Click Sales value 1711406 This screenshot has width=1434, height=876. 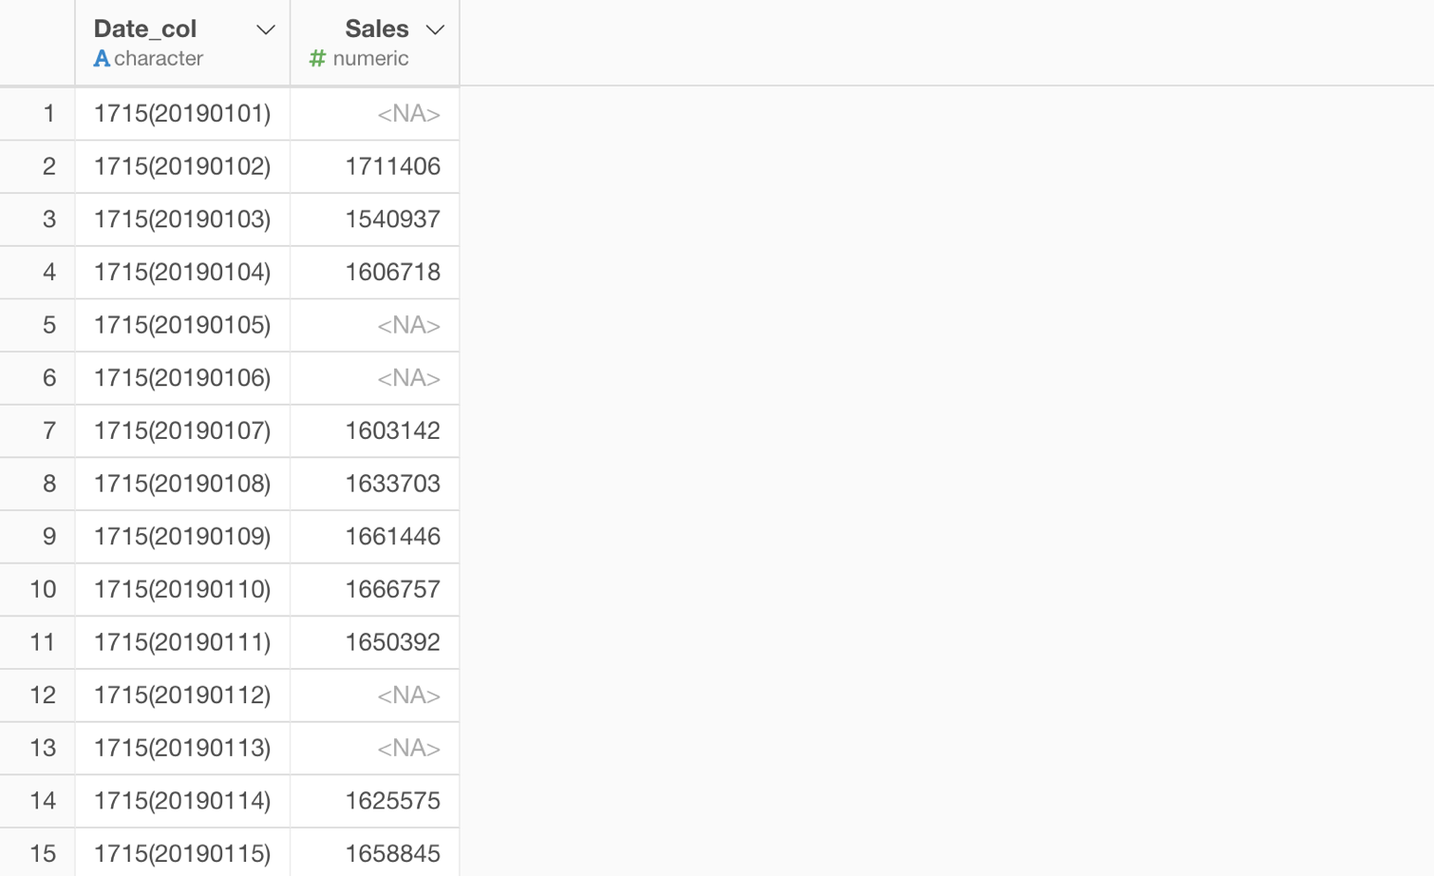[x=392, y=166]
